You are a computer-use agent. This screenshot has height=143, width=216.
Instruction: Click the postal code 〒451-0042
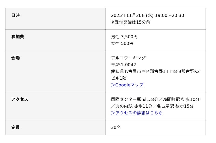point(123,65)
